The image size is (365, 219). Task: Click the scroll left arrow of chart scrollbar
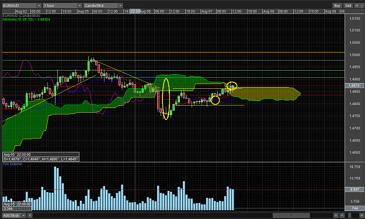tap(30, 215)
